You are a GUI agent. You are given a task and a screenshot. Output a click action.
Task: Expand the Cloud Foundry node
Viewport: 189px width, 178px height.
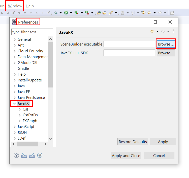15,51
